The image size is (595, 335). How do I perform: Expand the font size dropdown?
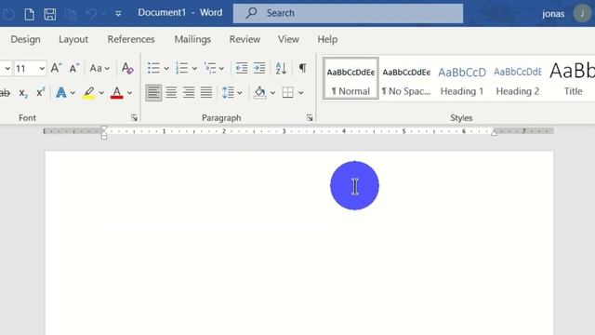click(x=42, y=68)
